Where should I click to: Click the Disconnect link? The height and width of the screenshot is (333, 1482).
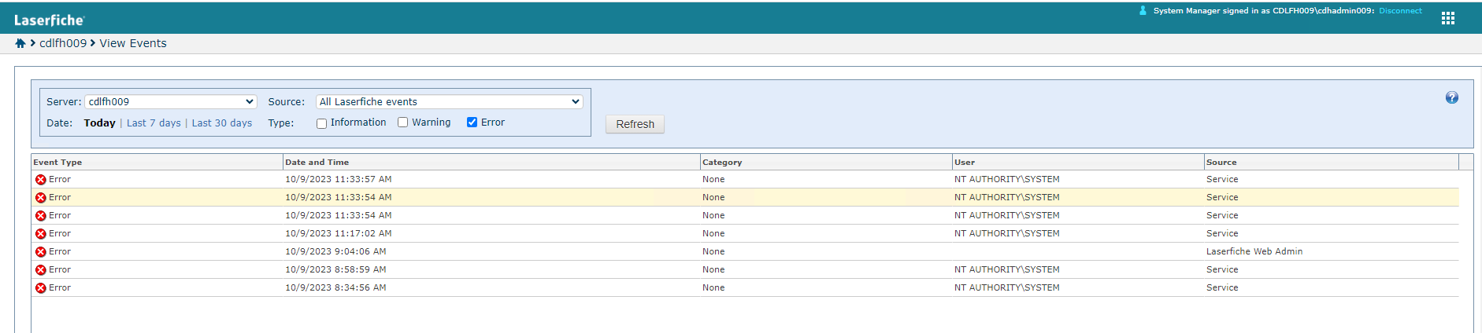click(1400, 11)
